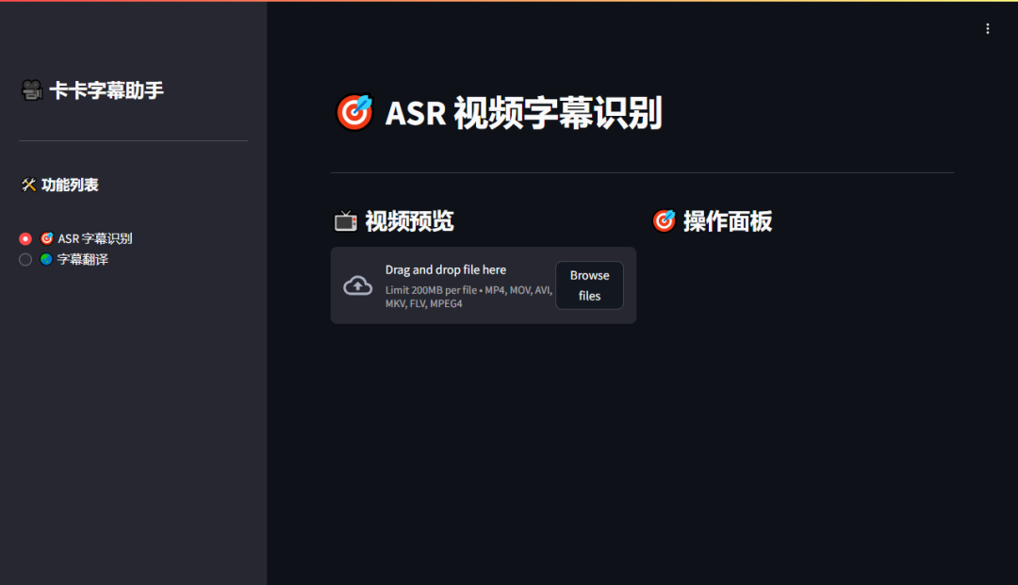Click the 功能列表 section heading
The height and width of the screenshot is (585, 1018).
pos(71,185)
